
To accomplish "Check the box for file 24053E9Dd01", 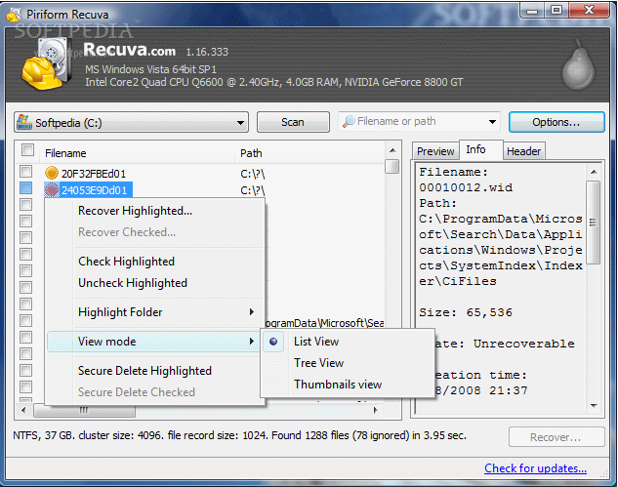I will point(26,188).
